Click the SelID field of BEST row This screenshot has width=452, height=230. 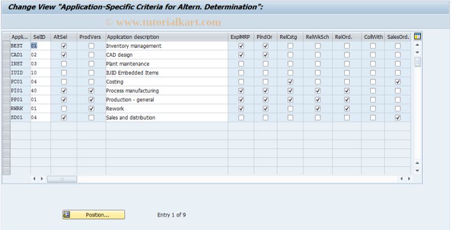point(41,46)
